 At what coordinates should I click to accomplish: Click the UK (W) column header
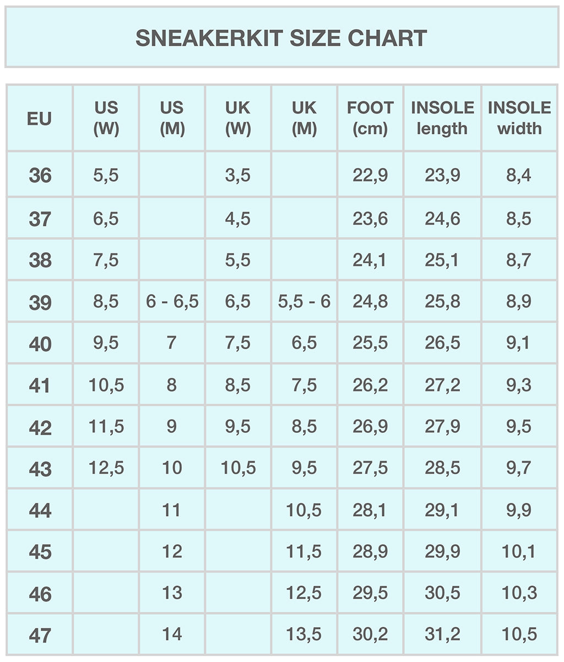238,118
